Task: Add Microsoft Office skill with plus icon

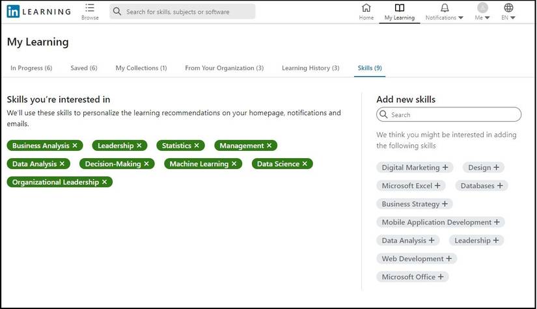Action: point(441,276)
